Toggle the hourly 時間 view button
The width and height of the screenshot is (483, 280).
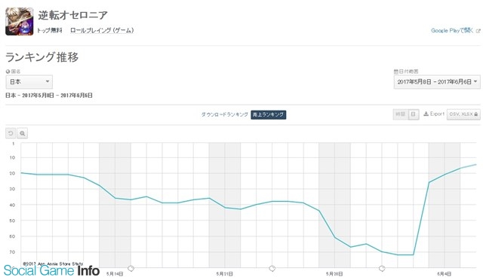(x=401, y=114)
